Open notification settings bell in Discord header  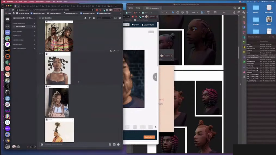[85, 18]
